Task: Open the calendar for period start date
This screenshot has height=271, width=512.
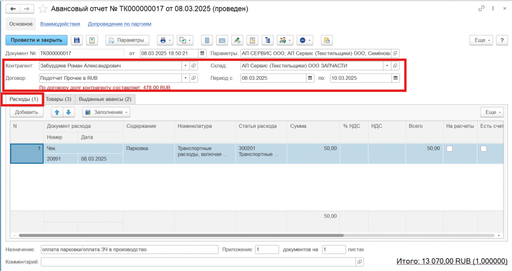Action: 310,78
